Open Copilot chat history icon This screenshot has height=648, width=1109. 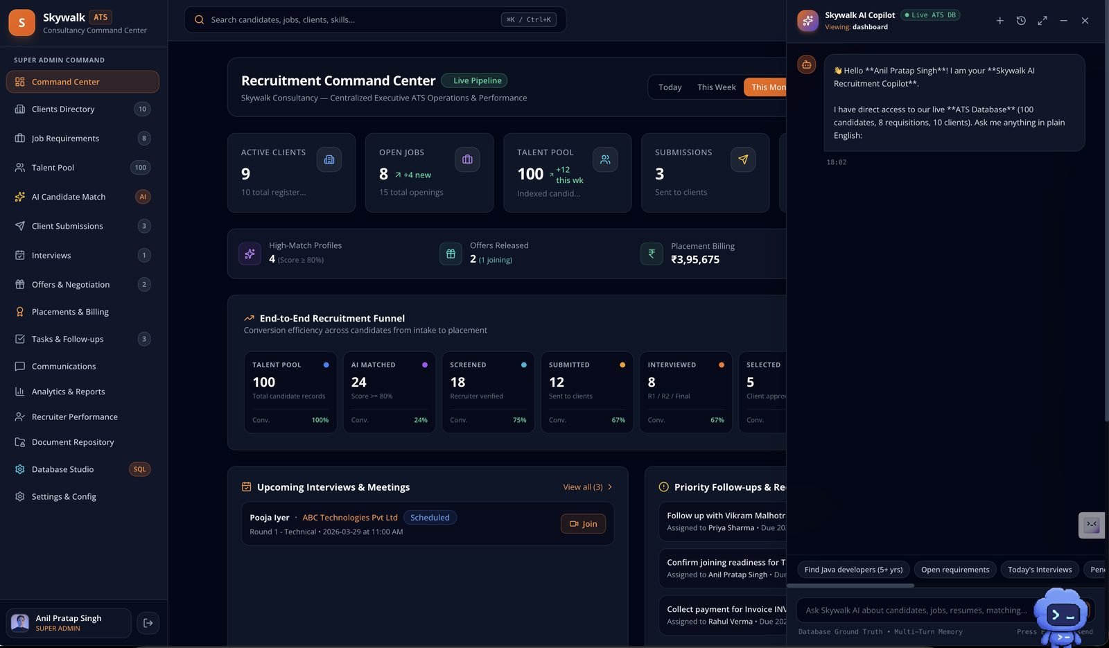point(1021,21)
